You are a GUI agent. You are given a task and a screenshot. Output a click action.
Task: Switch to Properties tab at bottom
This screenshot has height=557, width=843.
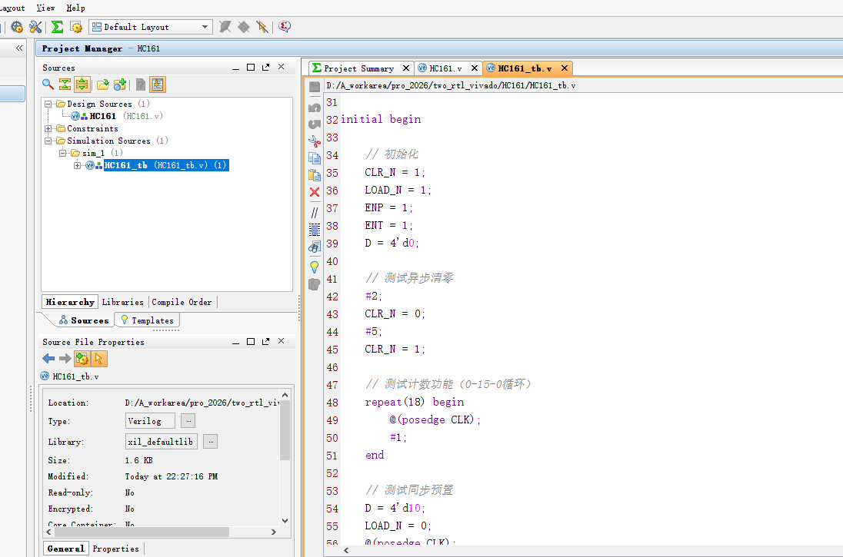(x=115, y=549)
